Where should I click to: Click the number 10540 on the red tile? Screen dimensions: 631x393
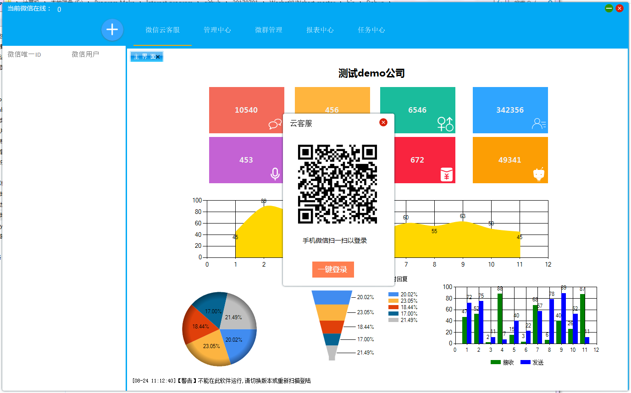tap(246, 110)
